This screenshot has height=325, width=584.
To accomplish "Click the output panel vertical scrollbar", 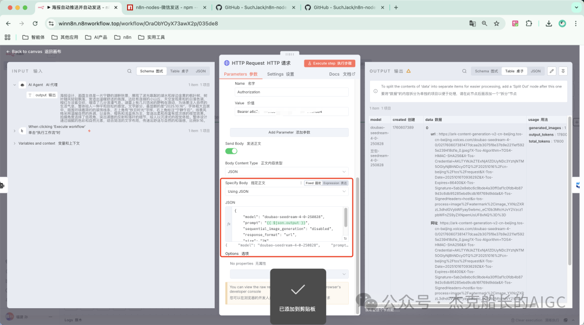I will [x=569, y=191].
